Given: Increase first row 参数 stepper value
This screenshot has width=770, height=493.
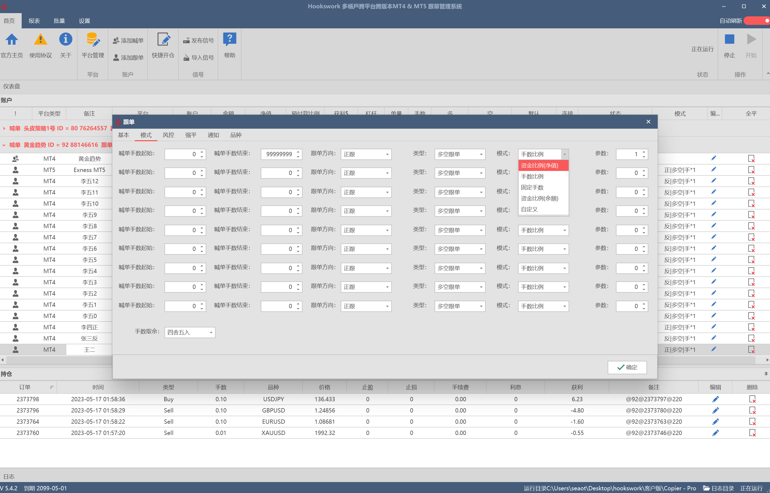Looking at the screenshot, I should (644, 152).
